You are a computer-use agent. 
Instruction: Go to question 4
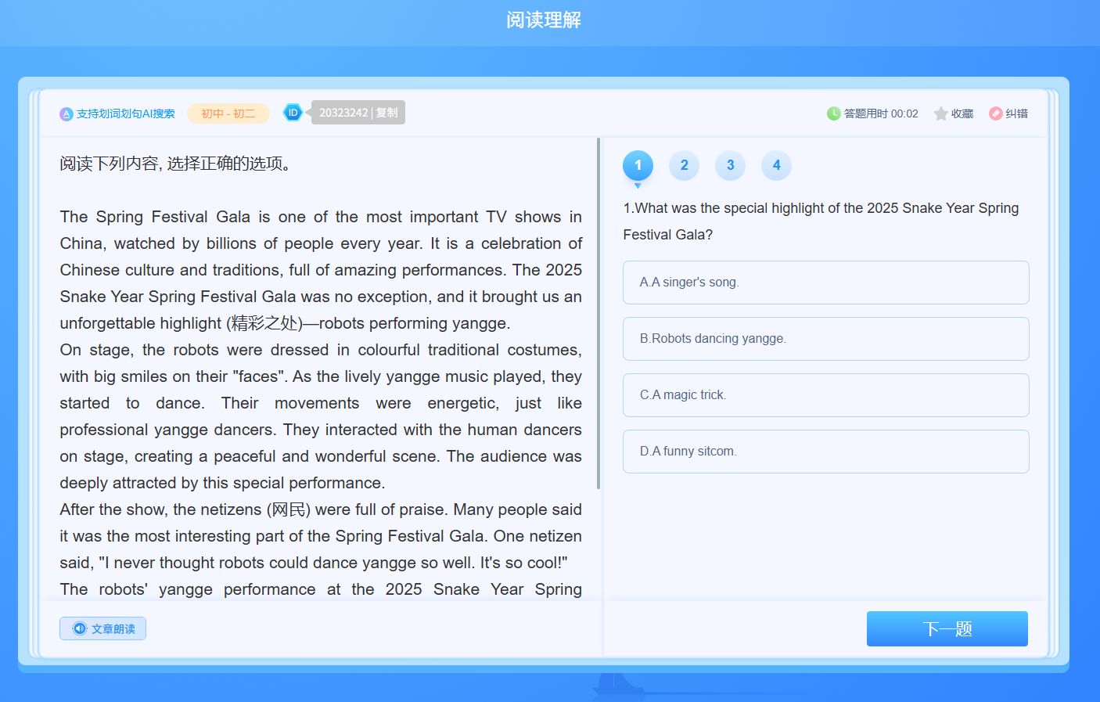point(776,165)
